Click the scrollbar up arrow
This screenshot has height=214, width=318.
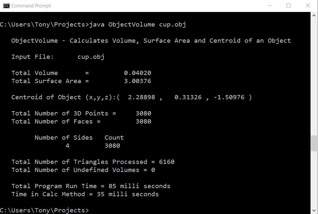point(314,16)
